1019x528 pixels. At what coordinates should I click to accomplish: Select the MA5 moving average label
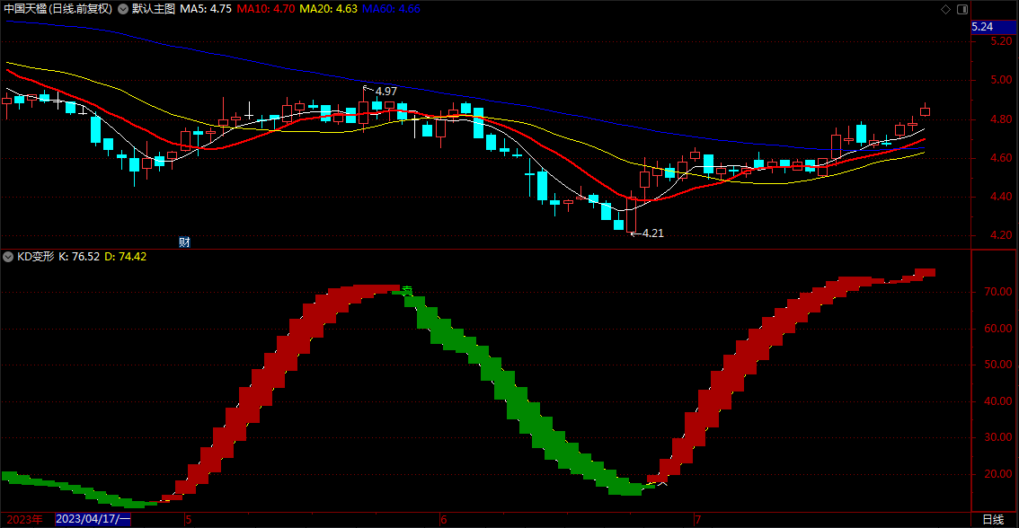pyautogui.click(x=206, y=9)
